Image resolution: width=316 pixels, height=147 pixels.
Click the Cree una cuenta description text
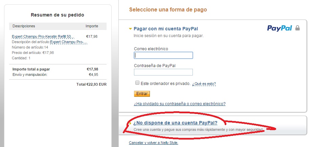pyautogui.click(x=198, y=129)
